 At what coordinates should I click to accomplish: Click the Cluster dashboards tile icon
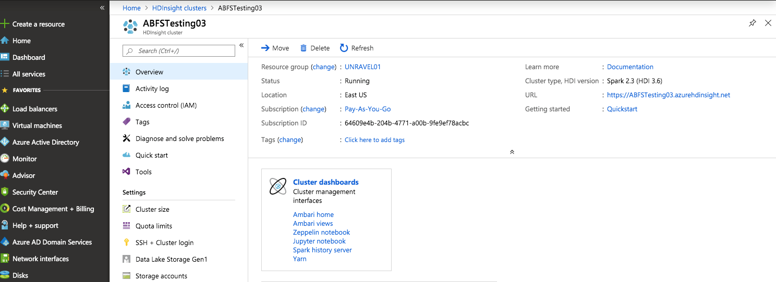(x=278, y=186)
